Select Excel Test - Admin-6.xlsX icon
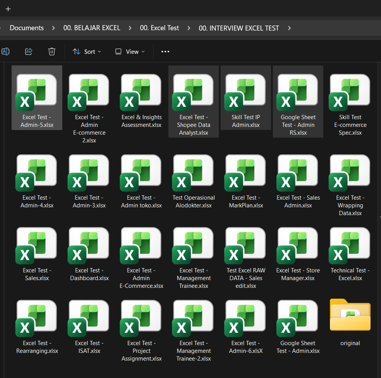Viewport: 381px width, 378px height. click(245, 318)
